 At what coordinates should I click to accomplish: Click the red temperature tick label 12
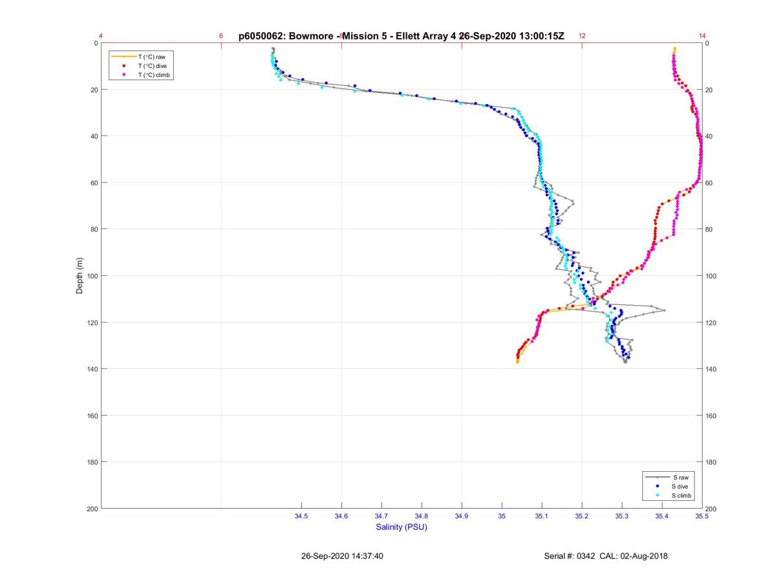pyautogui.click(x=582, y=36)
